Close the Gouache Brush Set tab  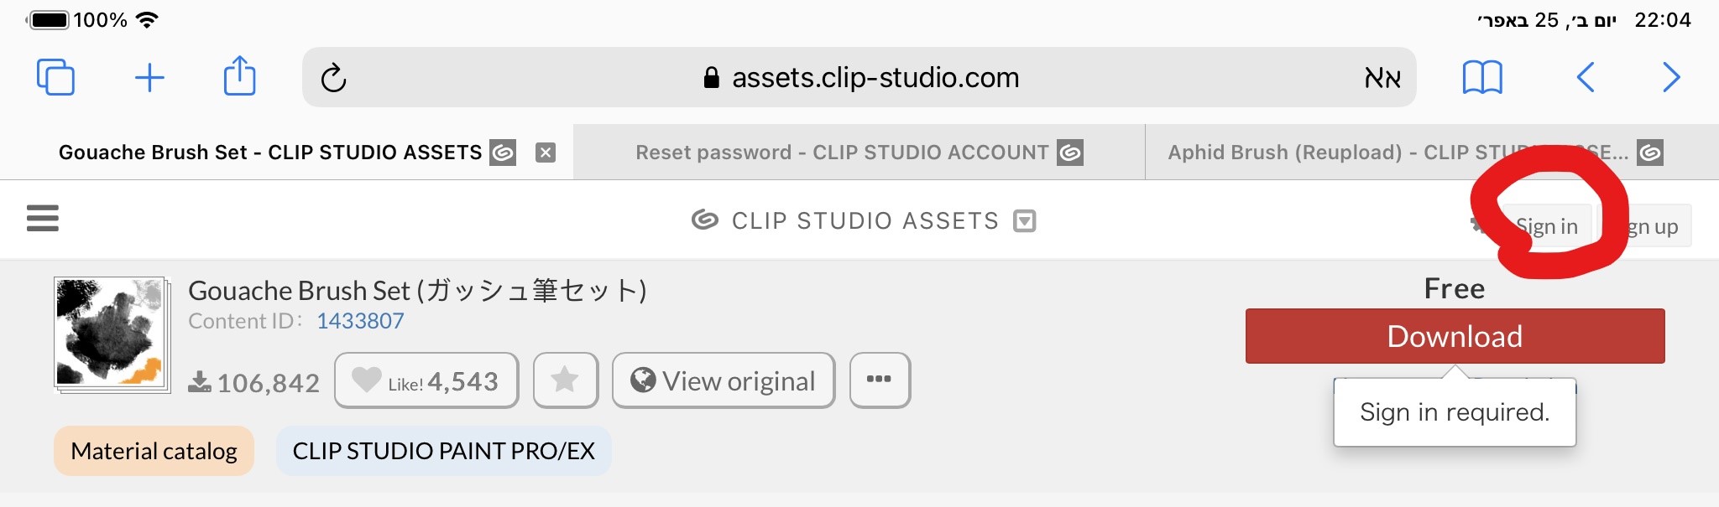coord(546,153)
